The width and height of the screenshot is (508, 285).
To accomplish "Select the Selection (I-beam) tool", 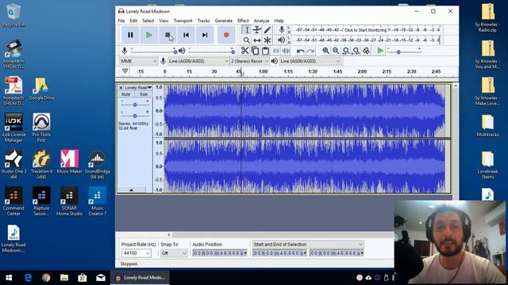I will tap(247, 30).
